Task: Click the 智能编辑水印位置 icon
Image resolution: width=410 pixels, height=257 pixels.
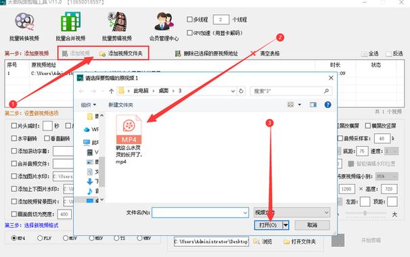Action: tap(351, 164)
